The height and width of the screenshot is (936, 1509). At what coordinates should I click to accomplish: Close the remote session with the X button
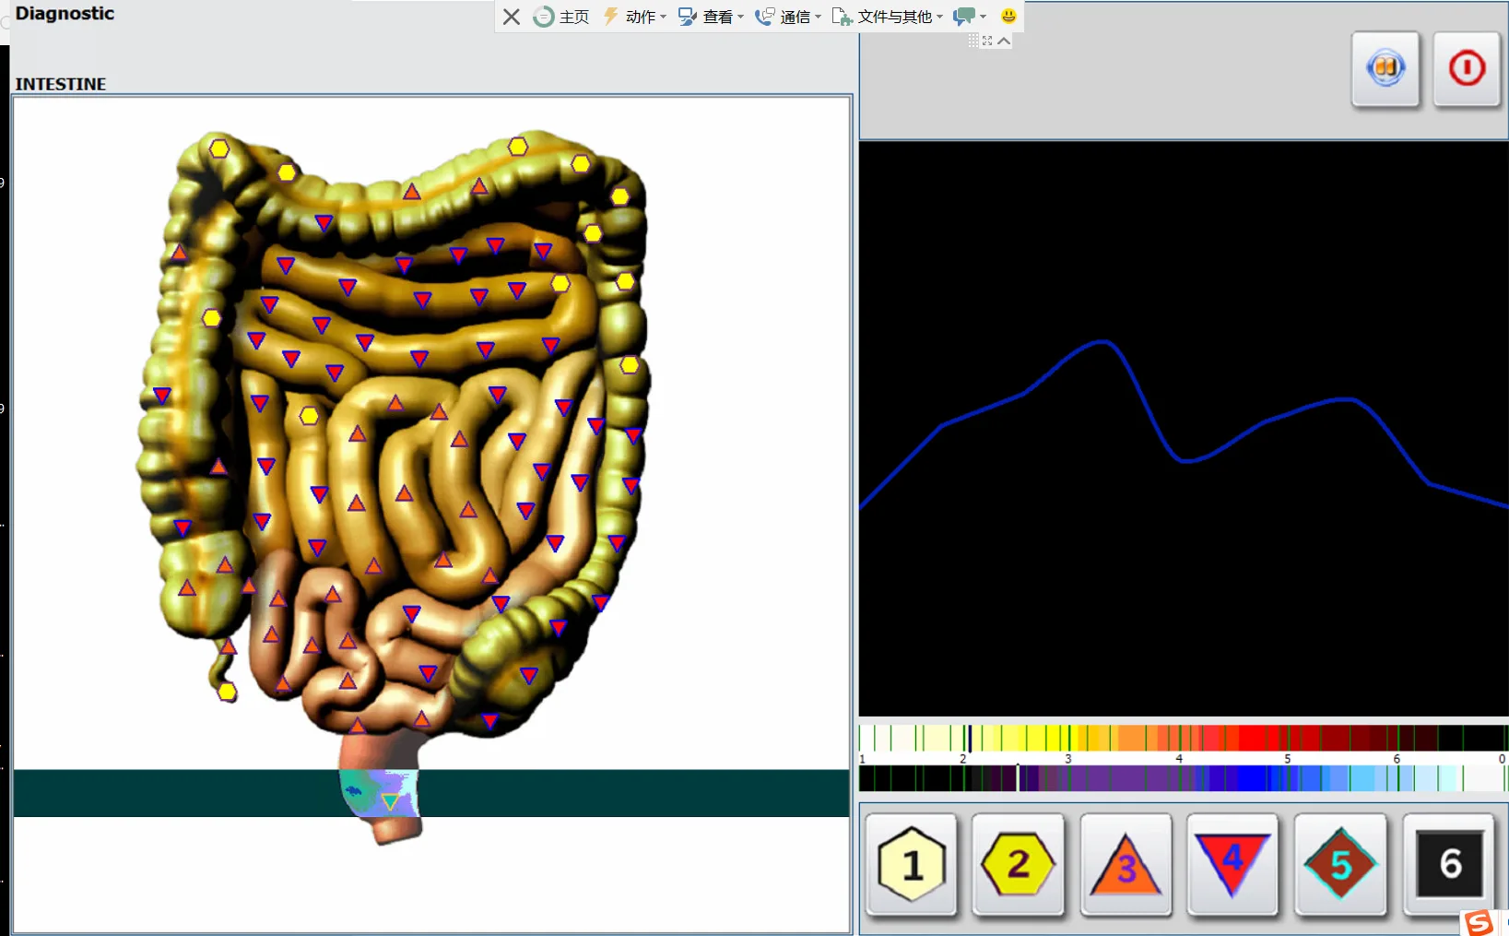(512, 17)
